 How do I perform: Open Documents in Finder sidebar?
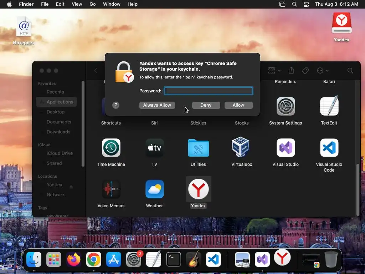[59, 122]
